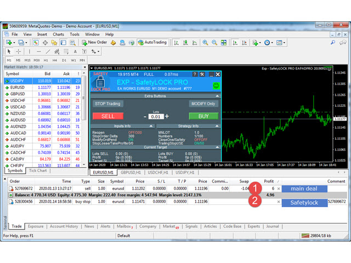Draw a horizontal line
351x263 pixels.
point(38,52)
